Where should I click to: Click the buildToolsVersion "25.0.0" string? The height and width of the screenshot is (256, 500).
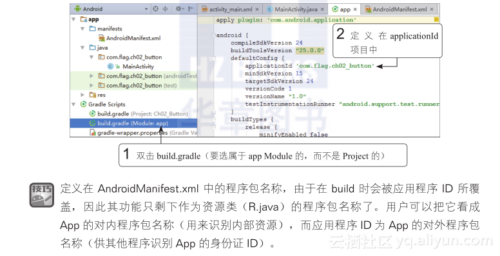[x=310, y=50]
